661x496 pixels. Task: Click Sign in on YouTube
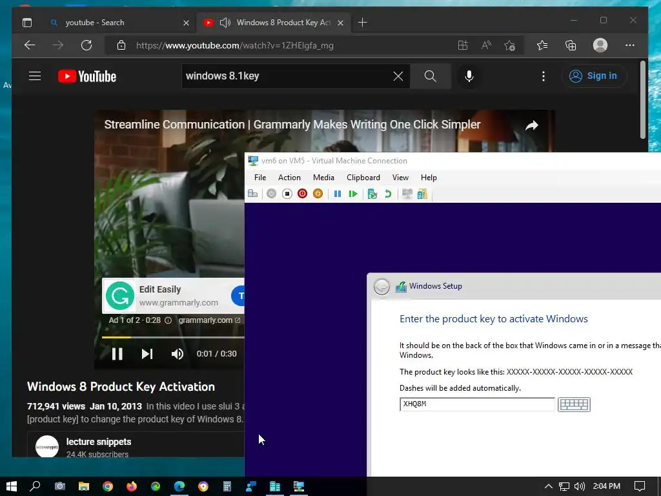coord(594,76)
